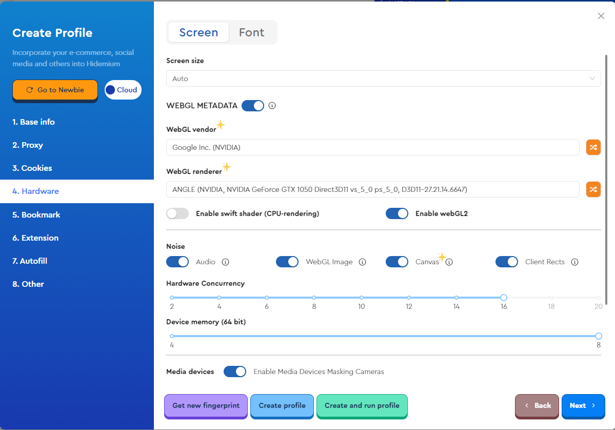615x430 pixels.
Task: Click the Canvas noise info icon
Action: pos(449,262)
